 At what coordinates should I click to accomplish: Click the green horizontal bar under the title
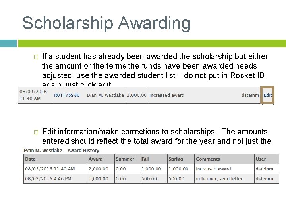[x=152, y=43]
